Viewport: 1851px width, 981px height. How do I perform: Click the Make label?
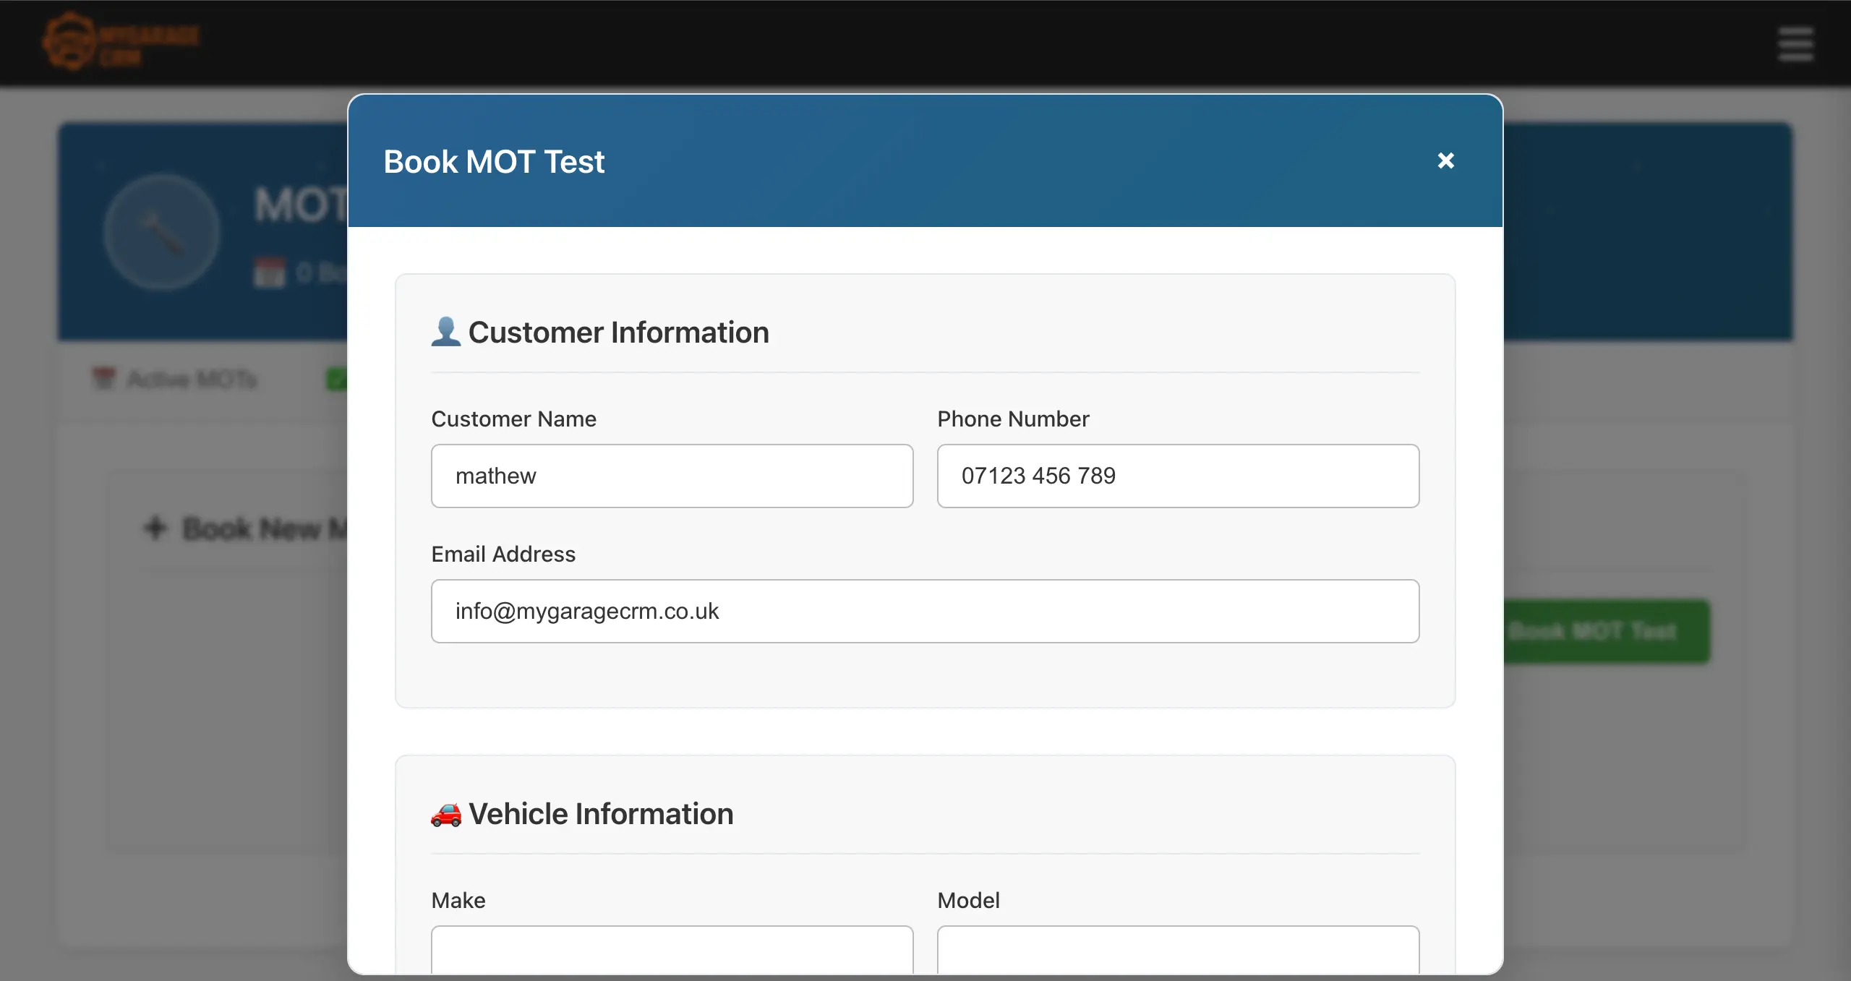click(x=458, y=900)
